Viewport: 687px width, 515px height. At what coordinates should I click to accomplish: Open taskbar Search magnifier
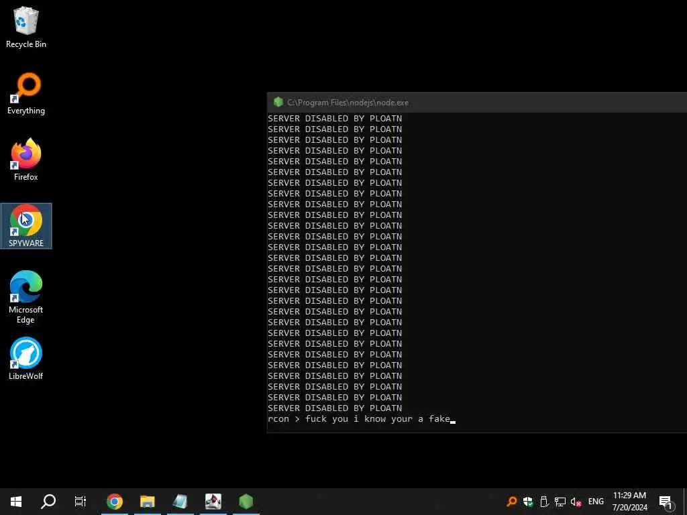click(48, 502)
